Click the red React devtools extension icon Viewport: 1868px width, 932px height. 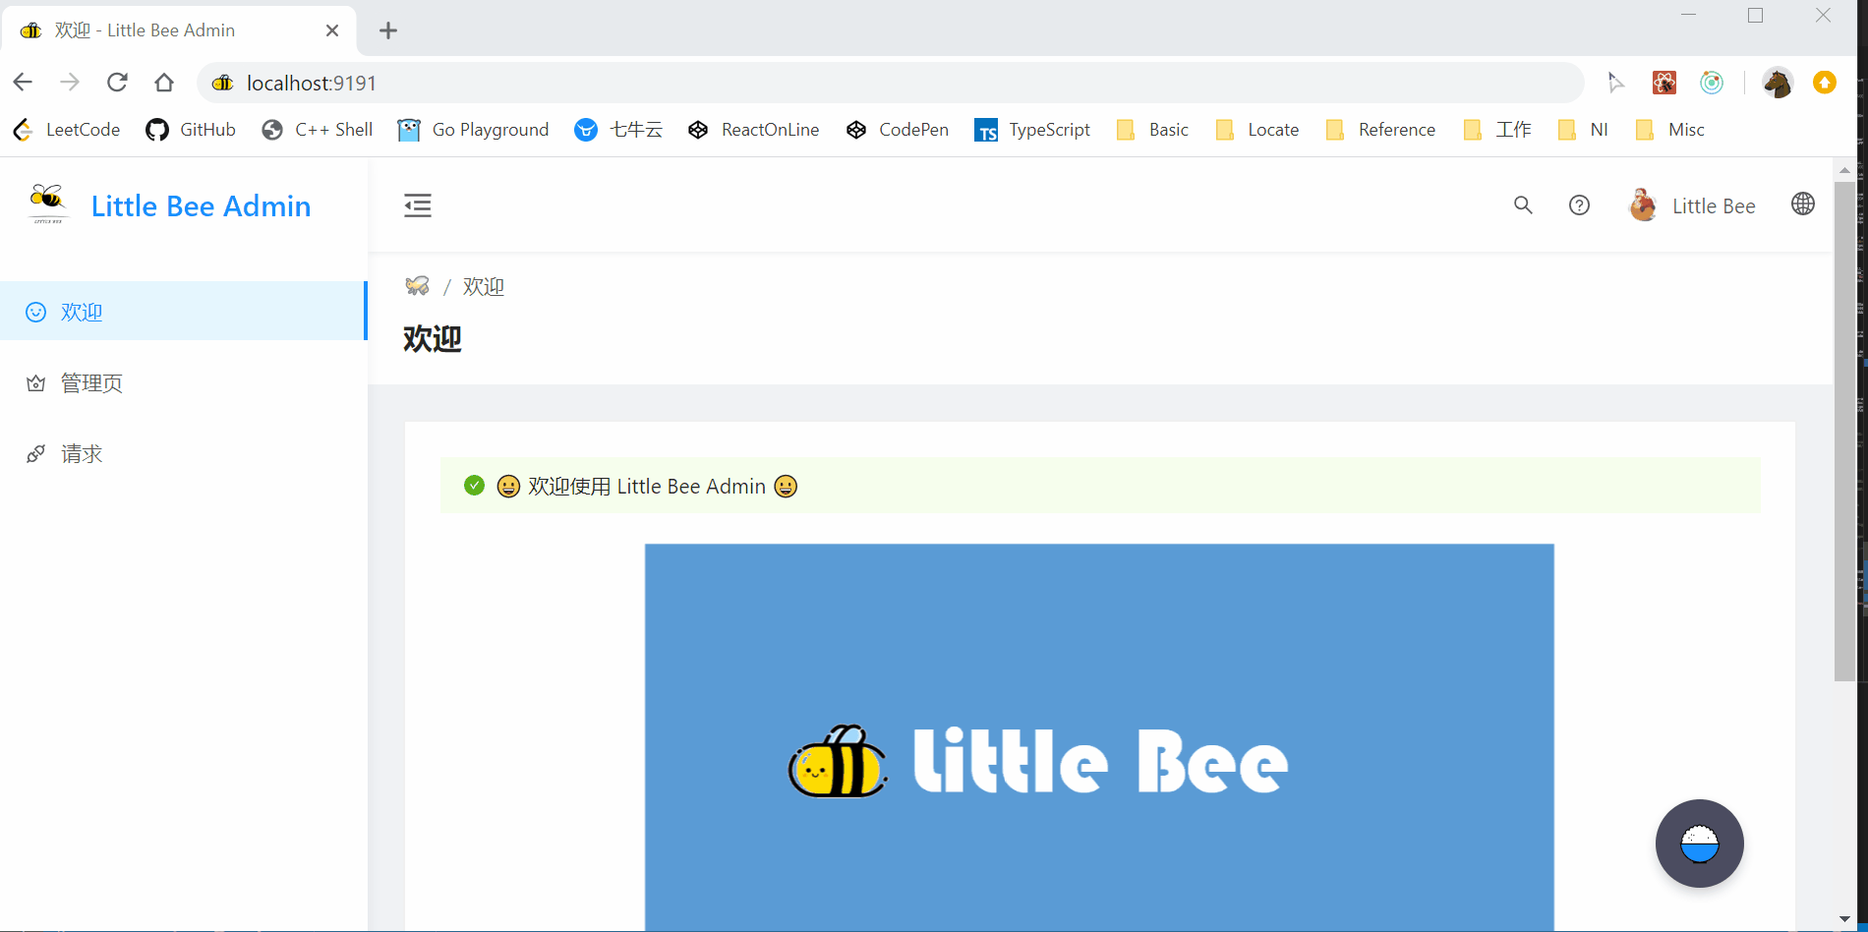coord(1664,83)
